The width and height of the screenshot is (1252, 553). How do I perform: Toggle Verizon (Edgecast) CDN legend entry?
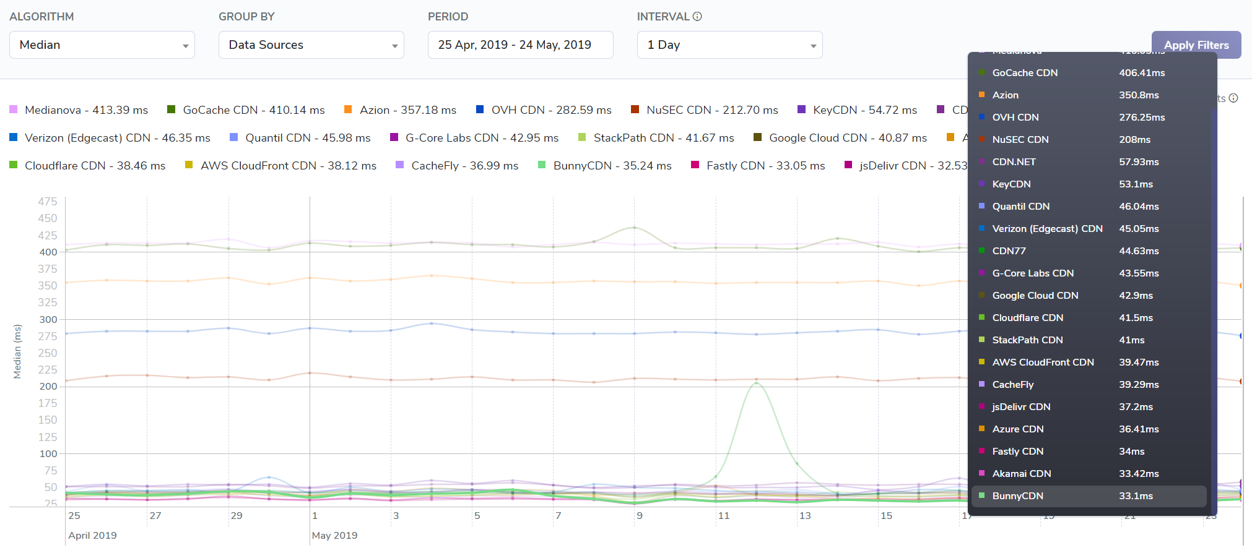110,138
